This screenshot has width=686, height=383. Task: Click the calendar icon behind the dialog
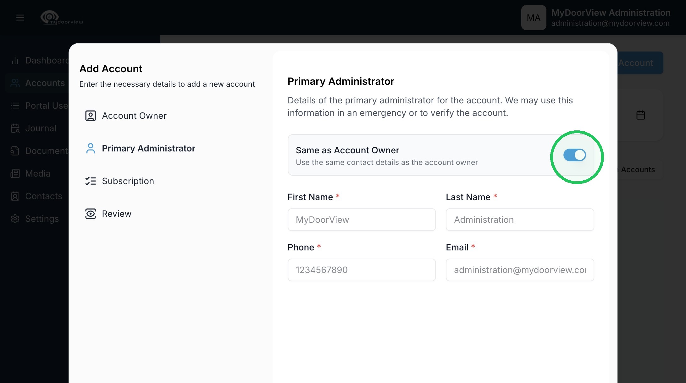pos(641,115)
